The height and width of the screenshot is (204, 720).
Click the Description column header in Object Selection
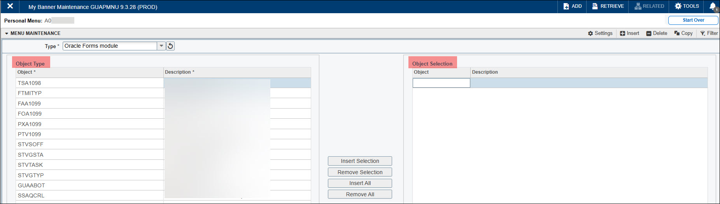pos(589,72)
